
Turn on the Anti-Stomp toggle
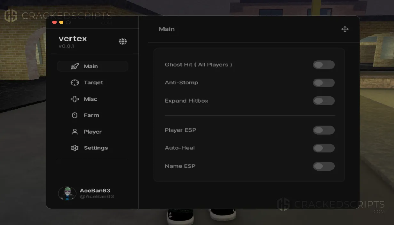pyautogui.click(x=324, y=83)
